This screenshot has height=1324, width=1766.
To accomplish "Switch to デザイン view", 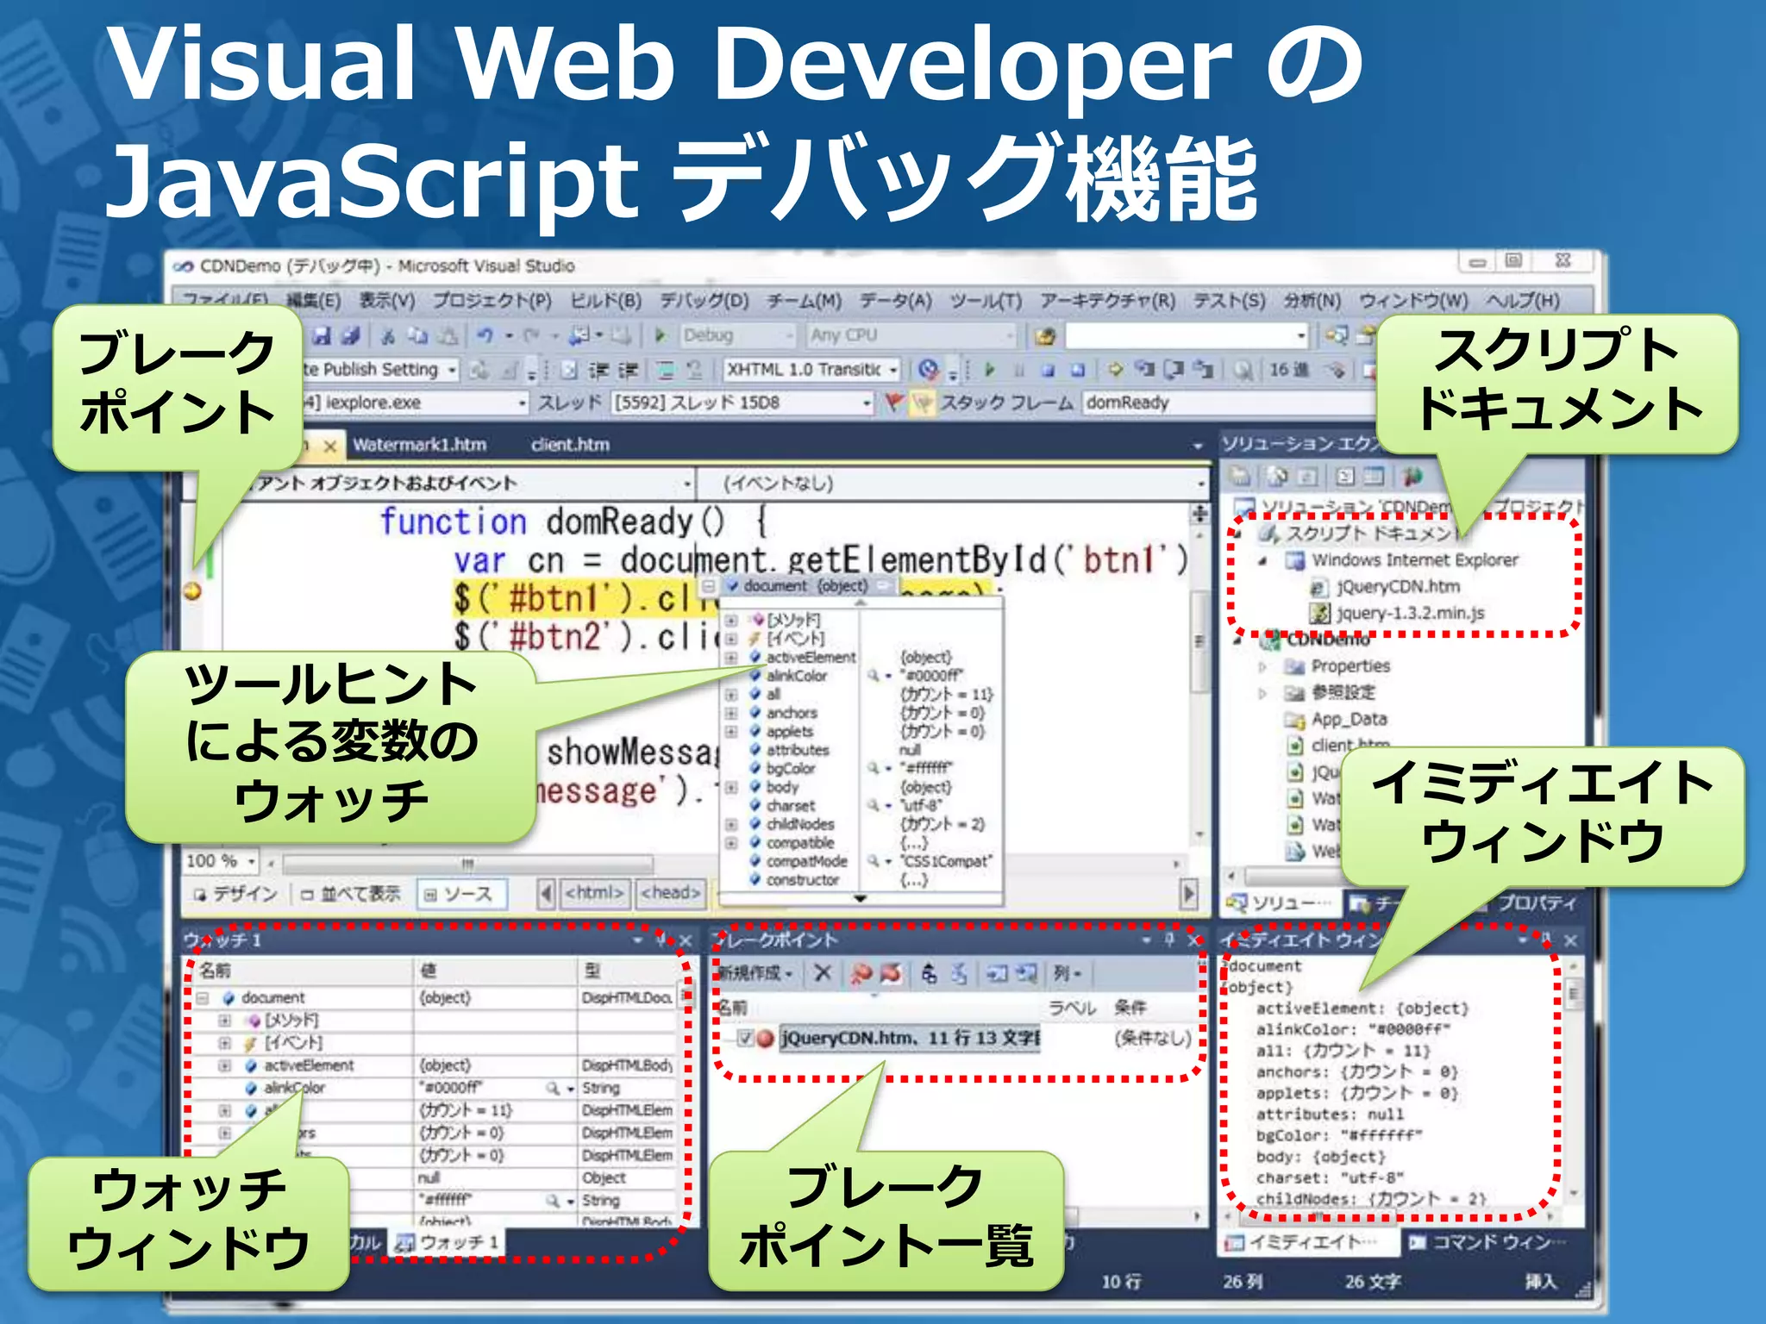I will click(234, 894).
